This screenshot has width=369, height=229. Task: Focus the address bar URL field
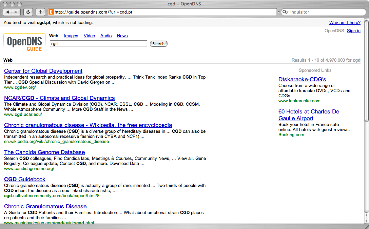click(x=162, y=12)
